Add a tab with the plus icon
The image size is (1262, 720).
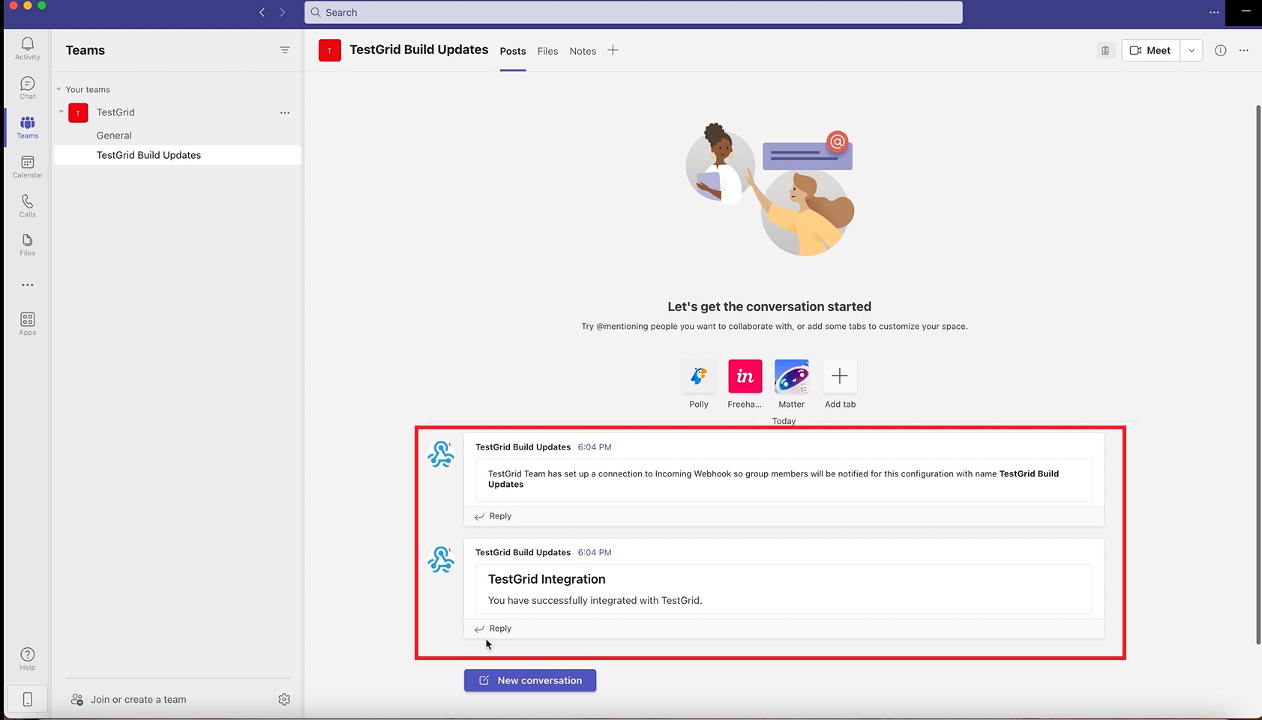[613, 50]
